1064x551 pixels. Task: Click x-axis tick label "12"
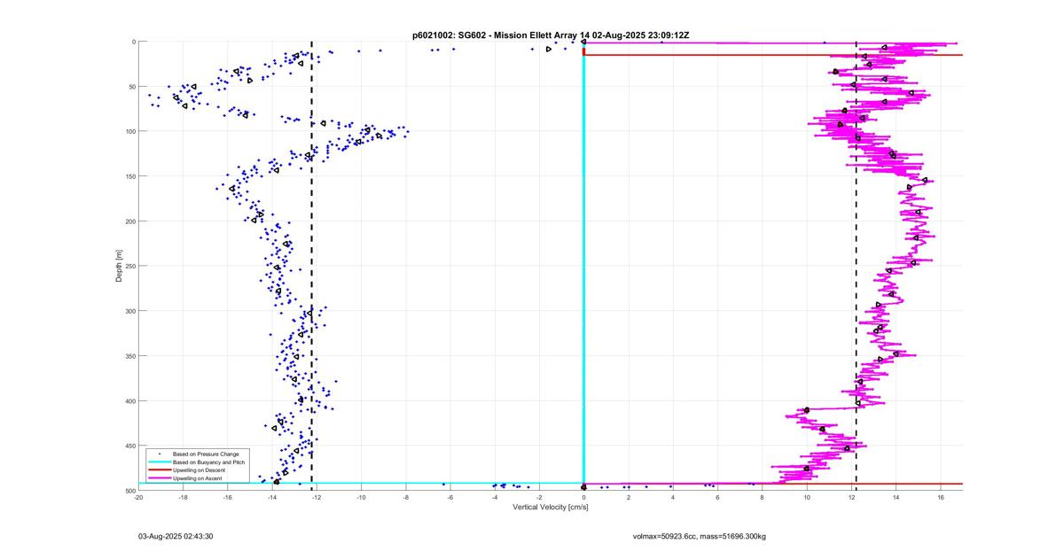click(x=852, y=497)
